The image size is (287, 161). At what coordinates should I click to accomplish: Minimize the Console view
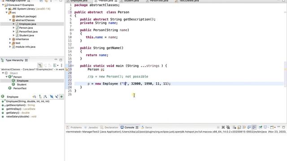(x=279, y=127)
